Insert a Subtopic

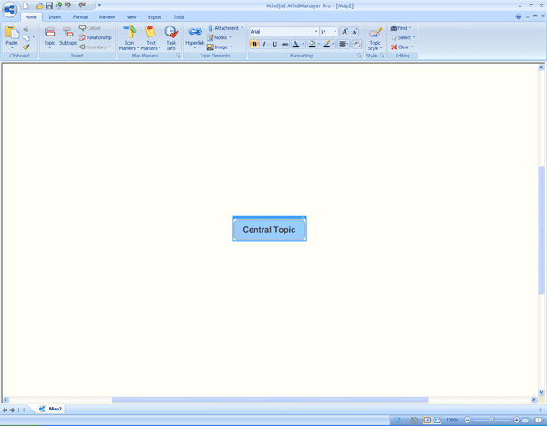click(68, 36)
